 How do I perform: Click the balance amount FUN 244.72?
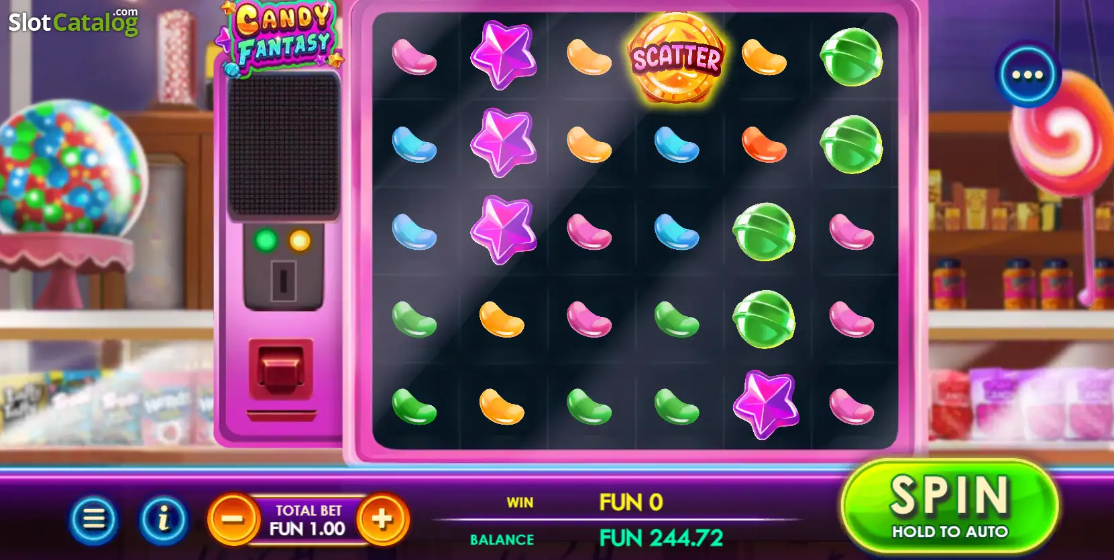(661, 538)
